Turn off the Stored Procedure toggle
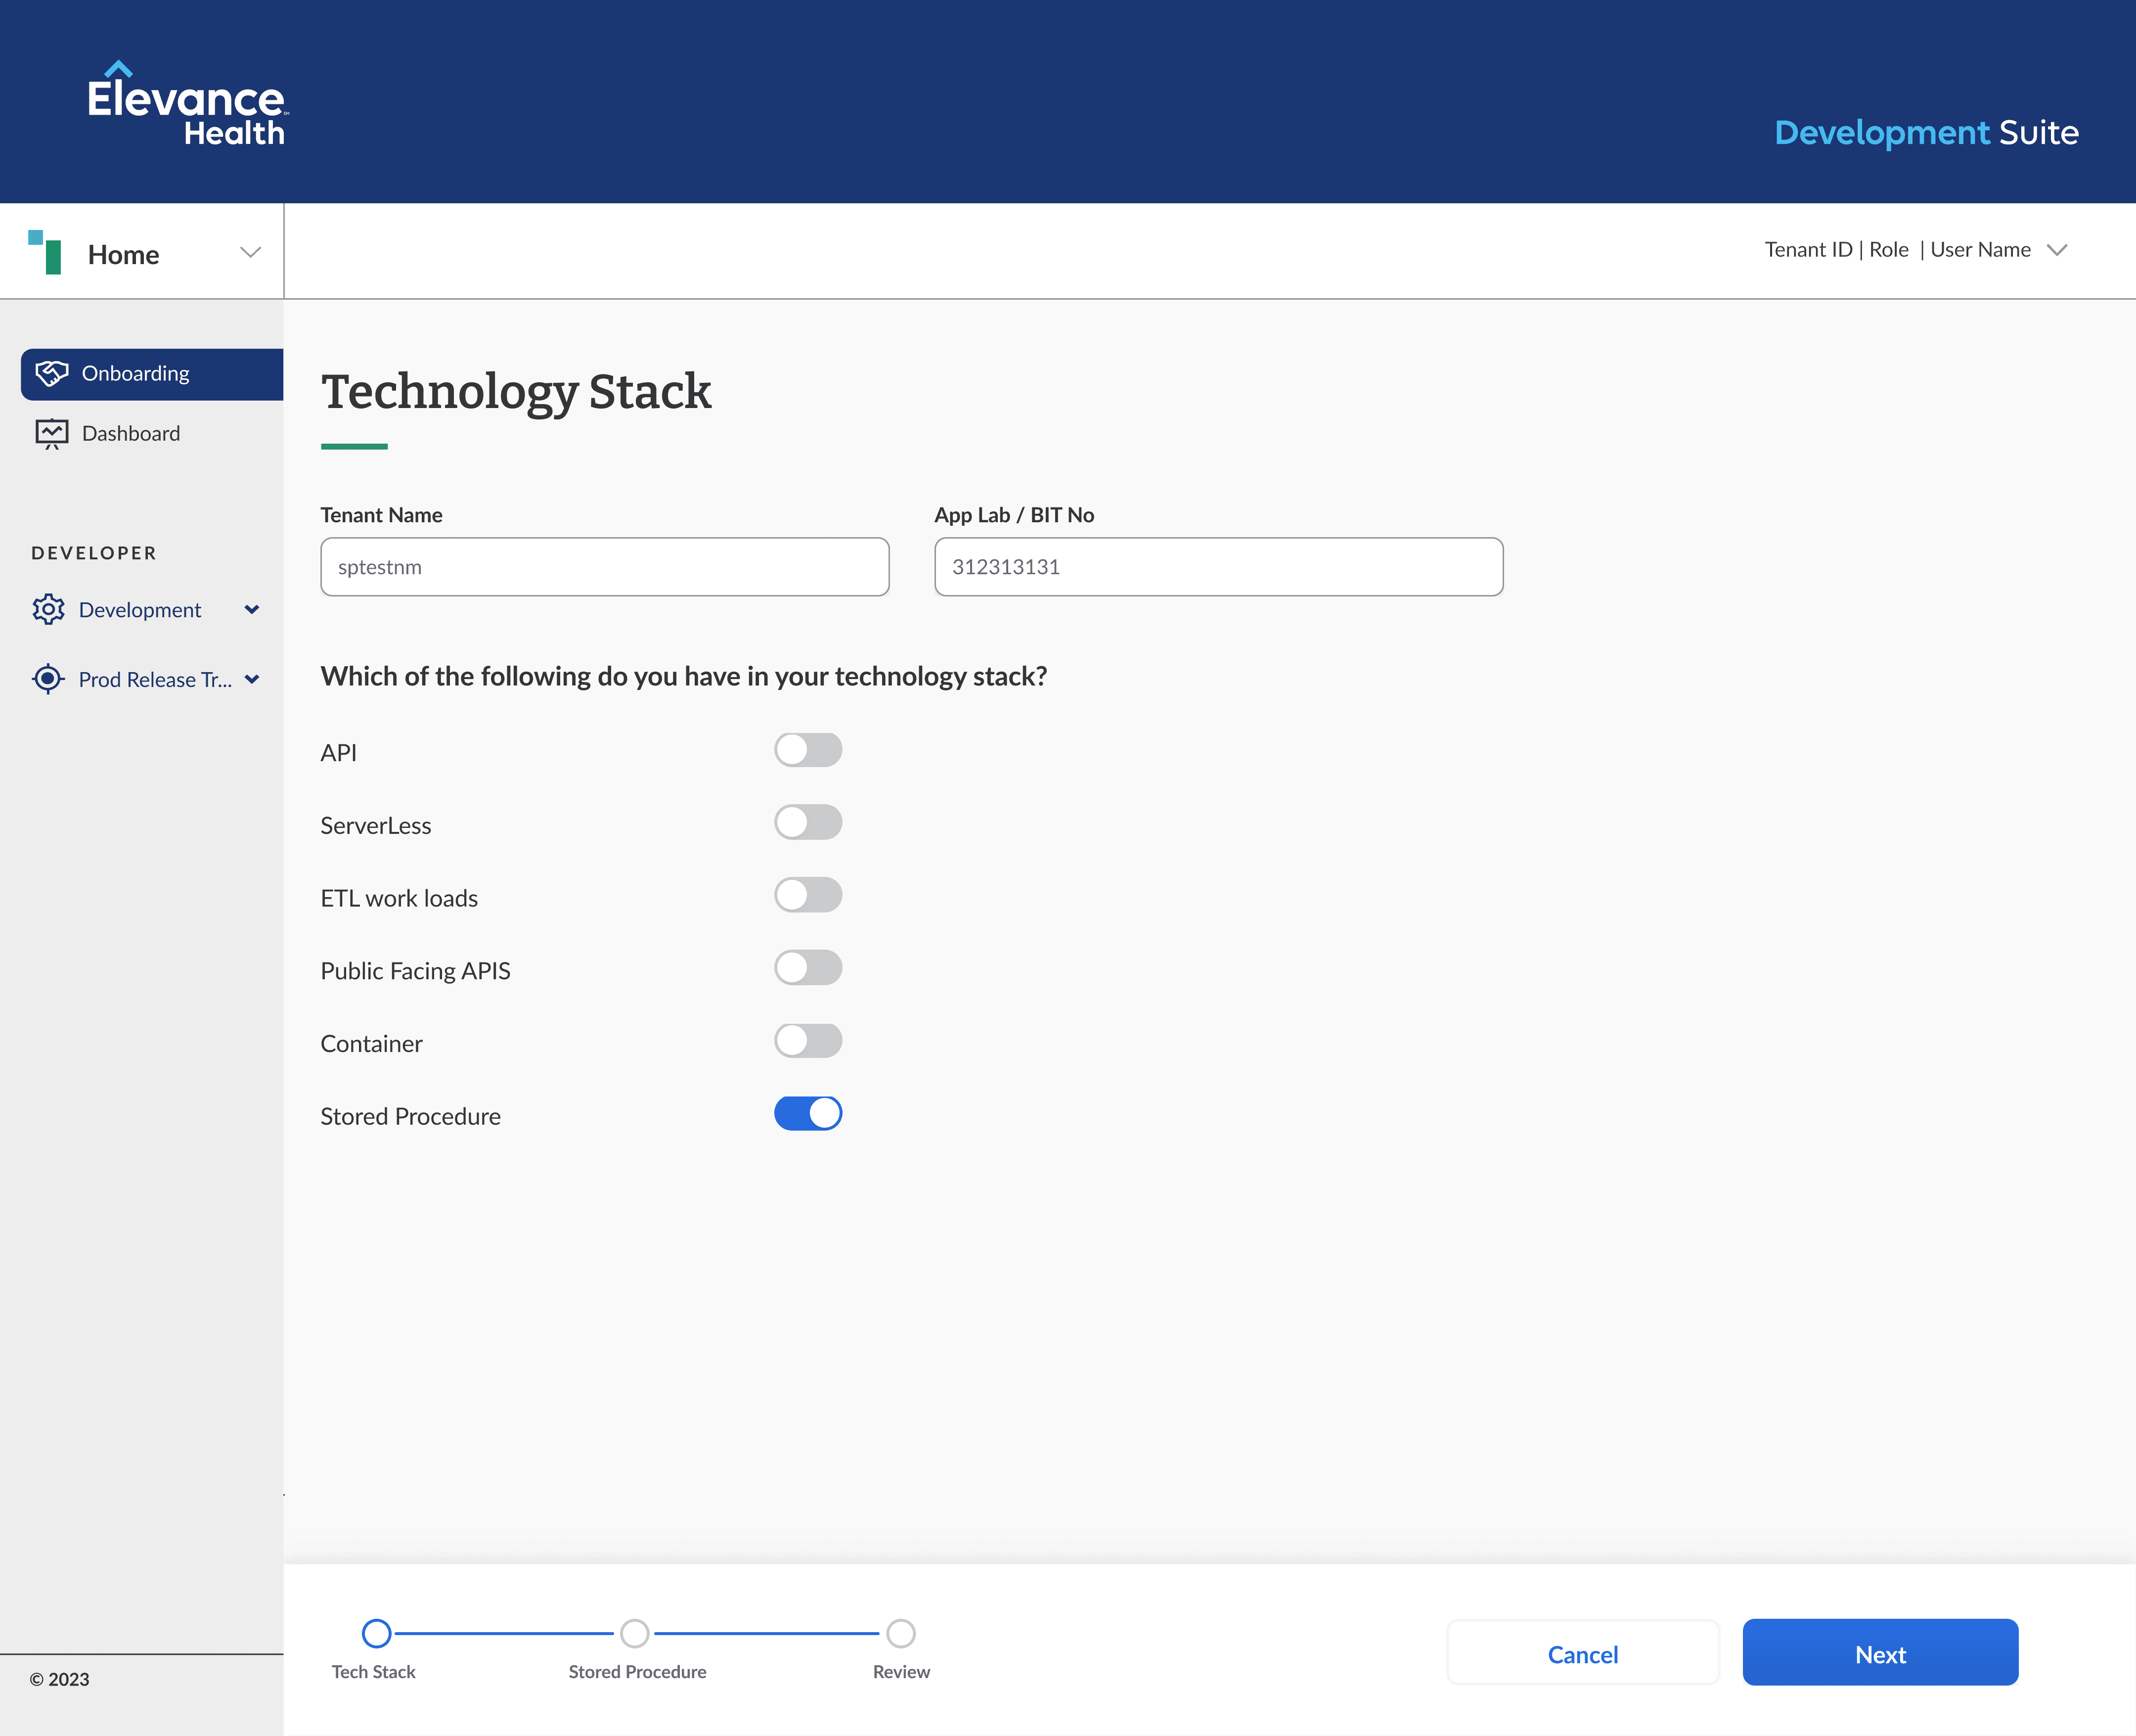The image size is (2136, 1736). click(x=807, y=1113)
